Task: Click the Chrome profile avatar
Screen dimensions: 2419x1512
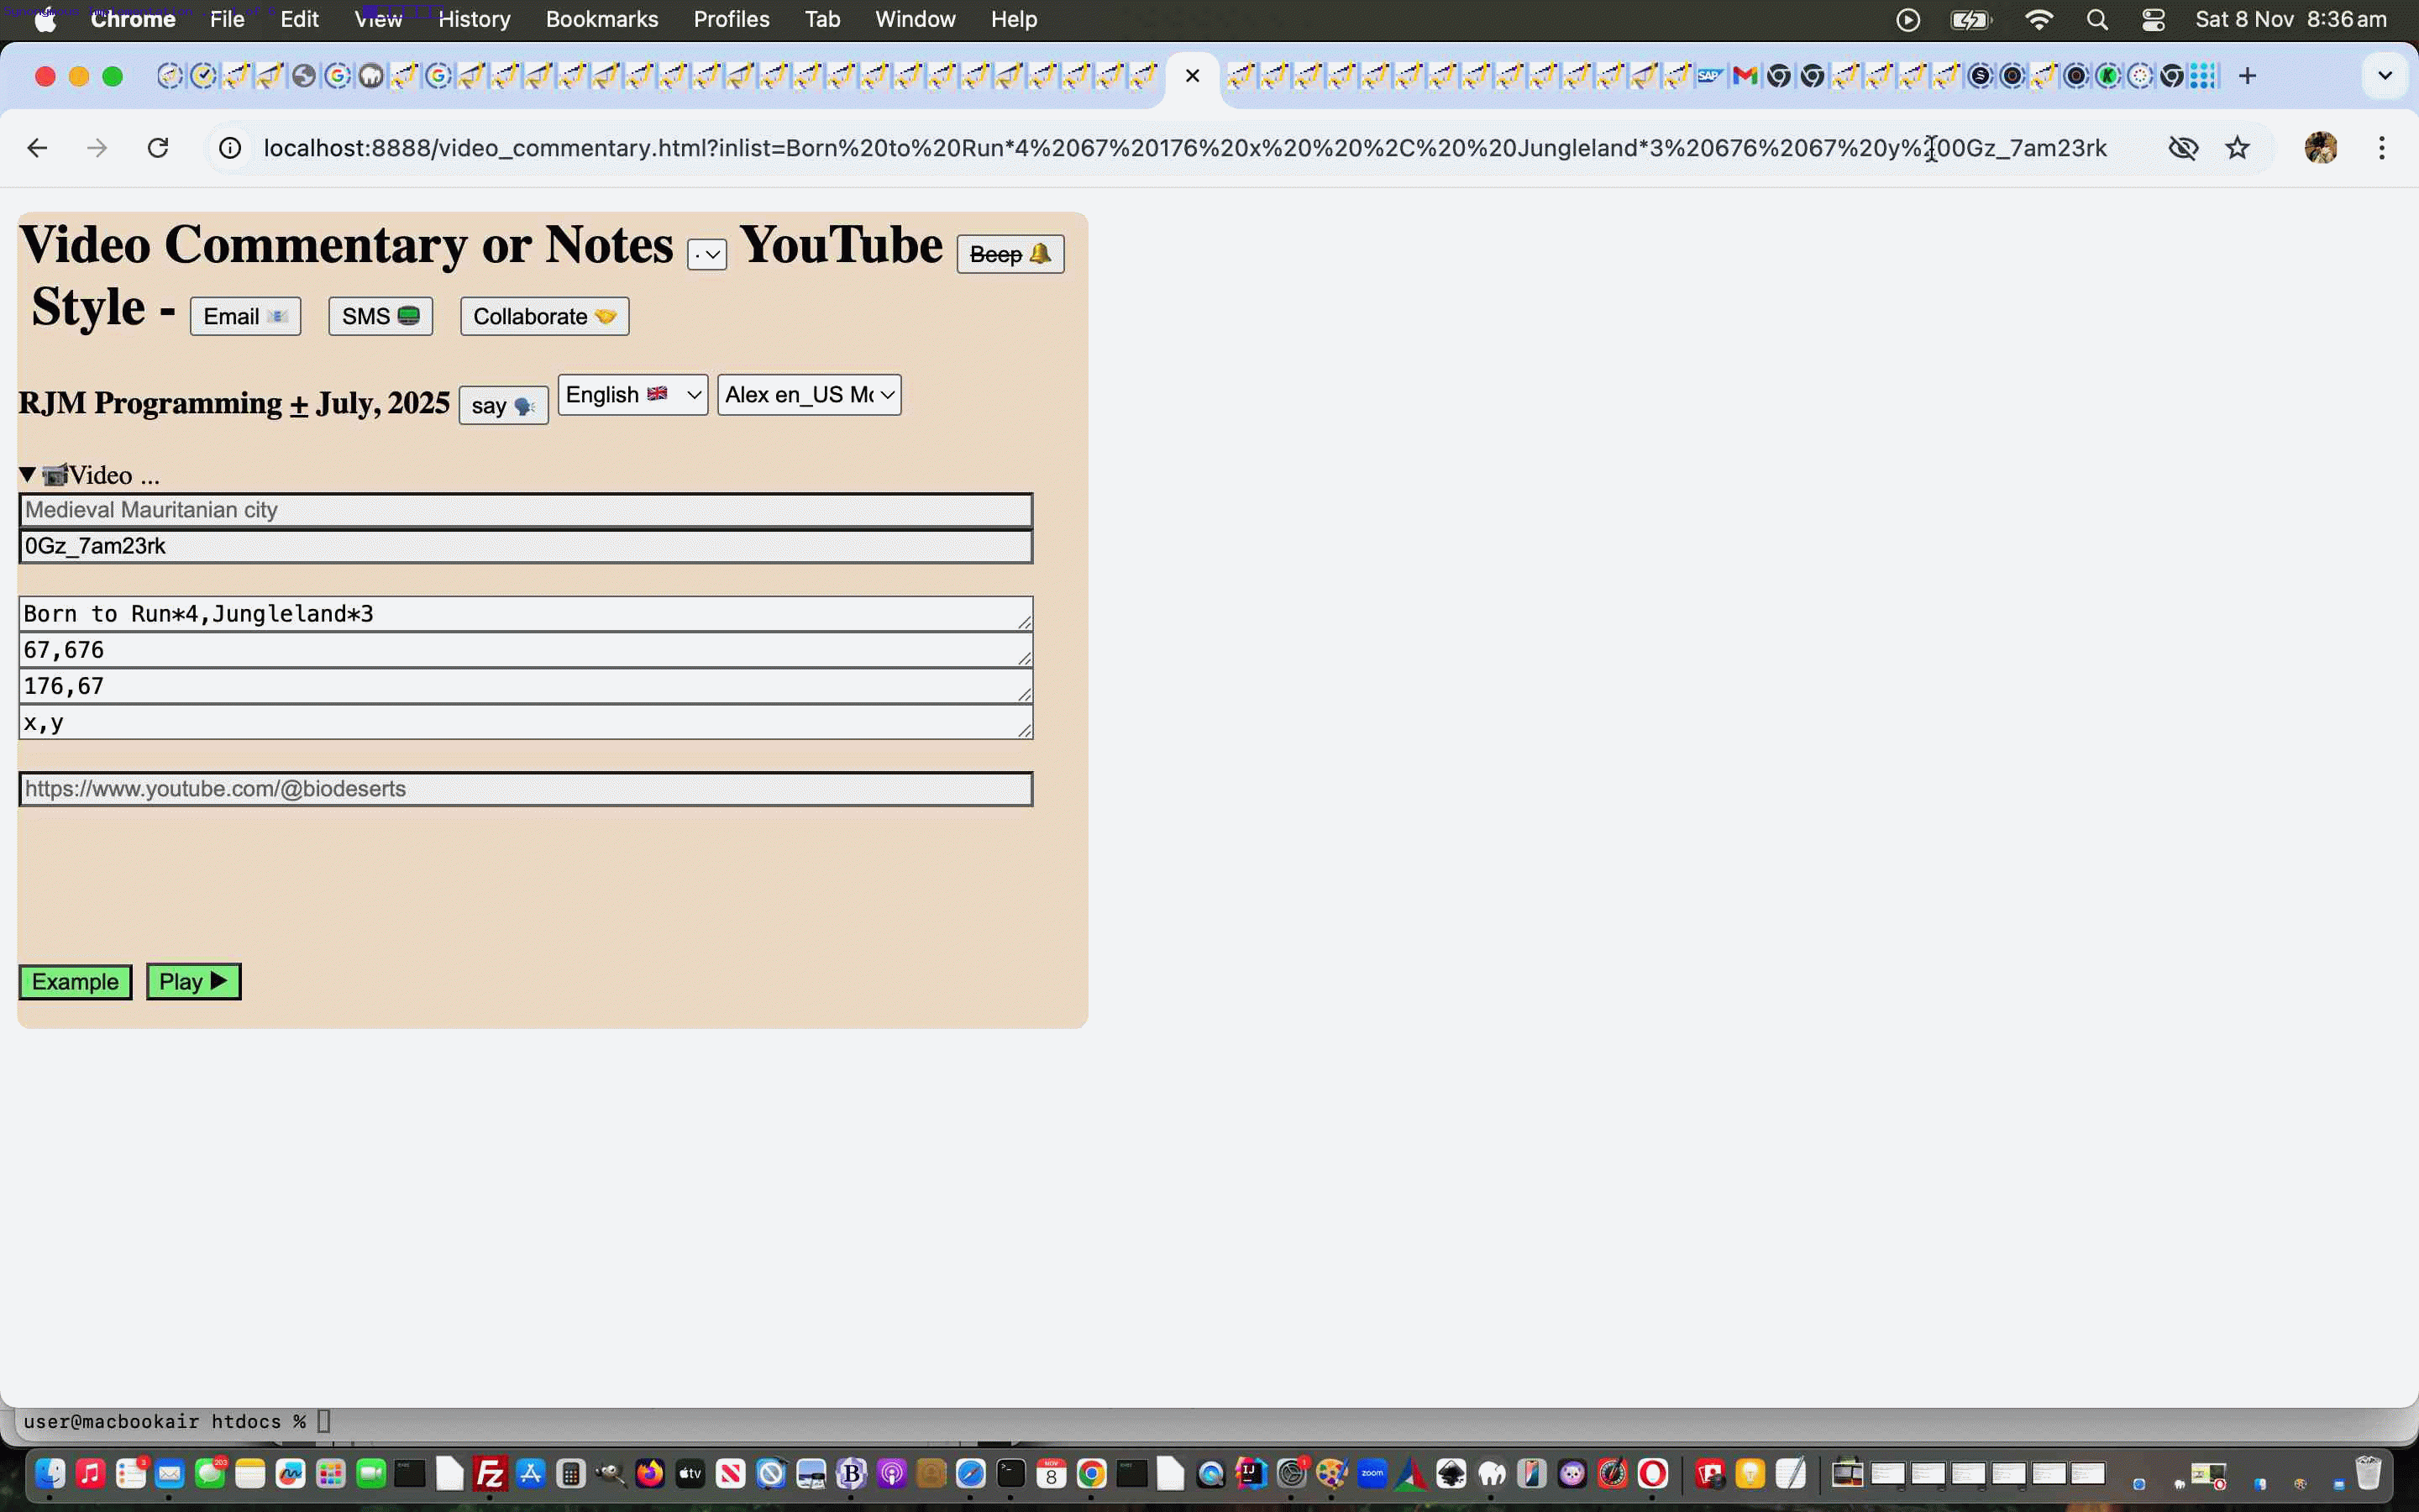Action: [x=2321, y=147]
